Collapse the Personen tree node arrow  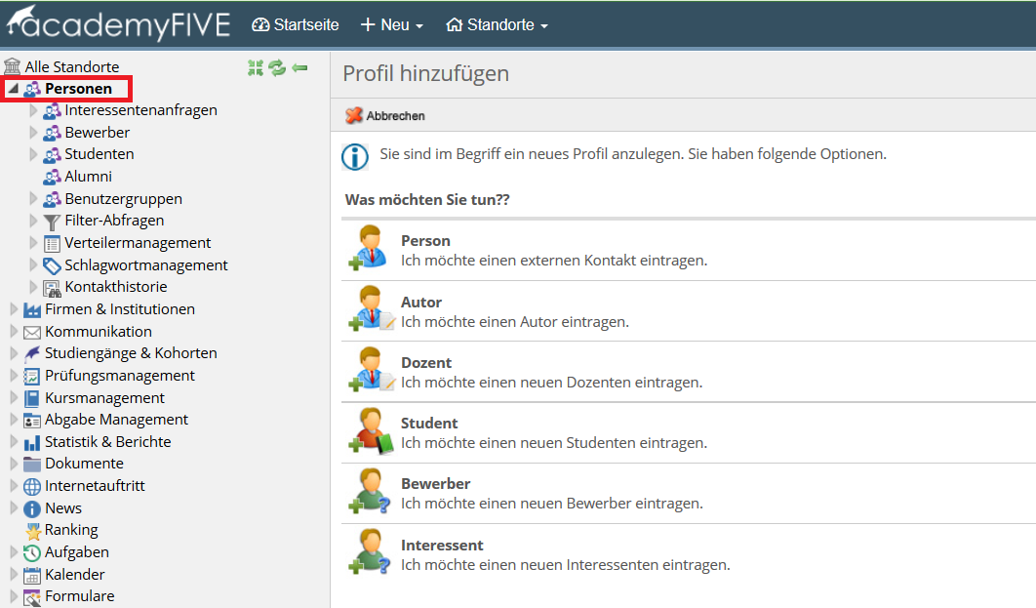[x=14, y=88]
